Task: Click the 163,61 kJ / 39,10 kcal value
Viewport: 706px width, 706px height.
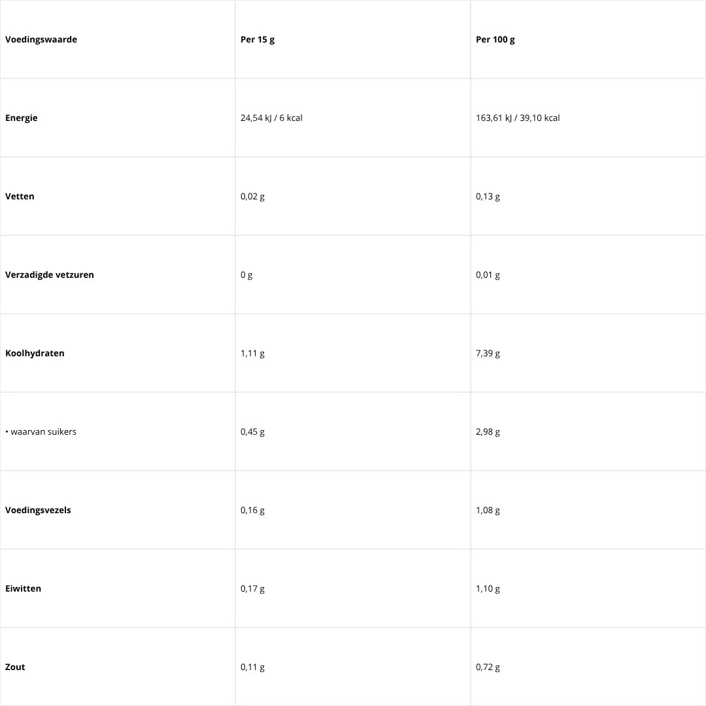Action: point(518,118)
